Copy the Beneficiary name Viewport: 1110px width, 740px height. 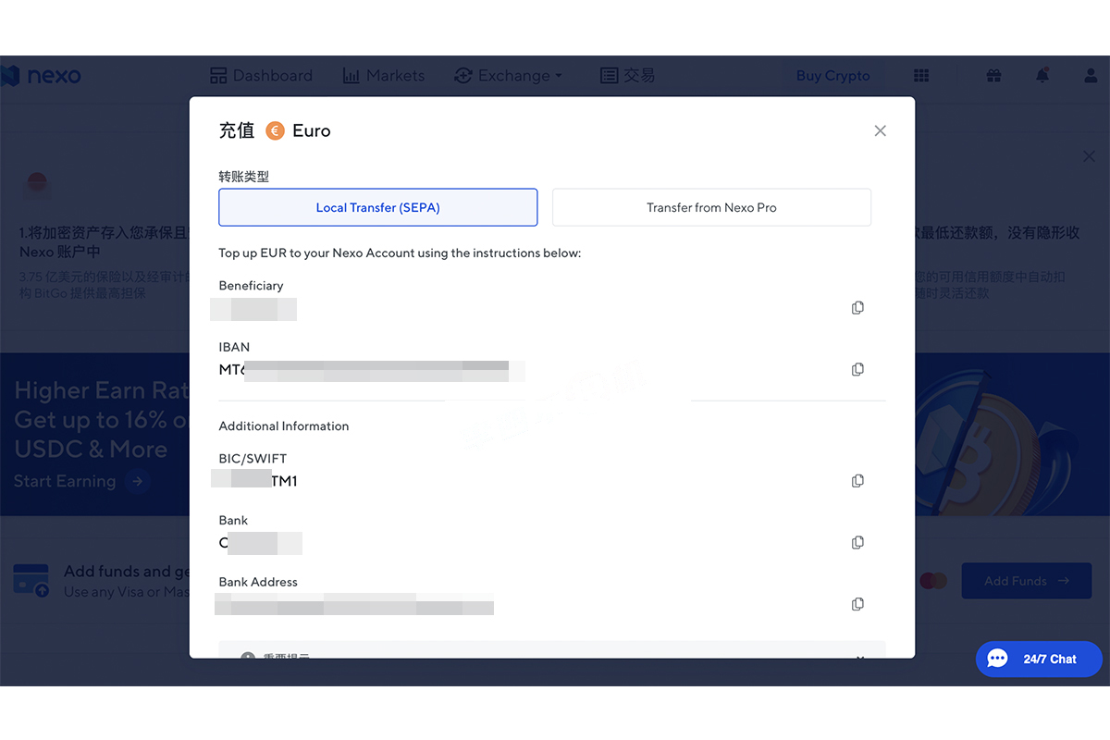point(857,308)
